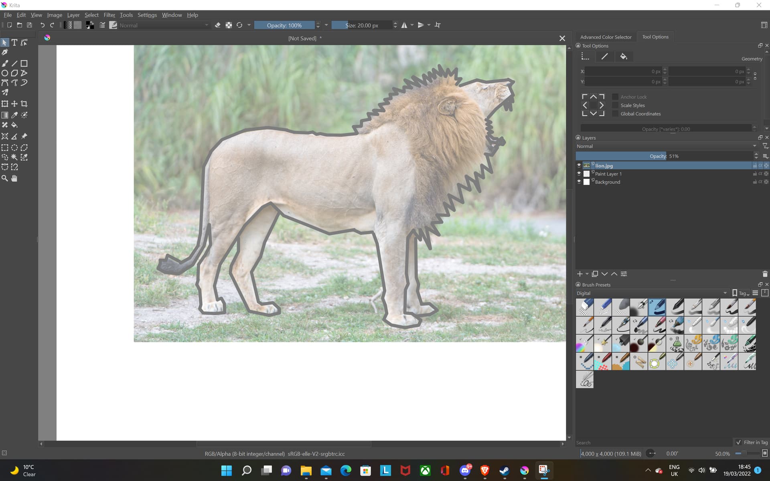Viewport: 770px width, 481px height.
Task: Enable the Anchor Lock checkbox
Action: point(616,97)
